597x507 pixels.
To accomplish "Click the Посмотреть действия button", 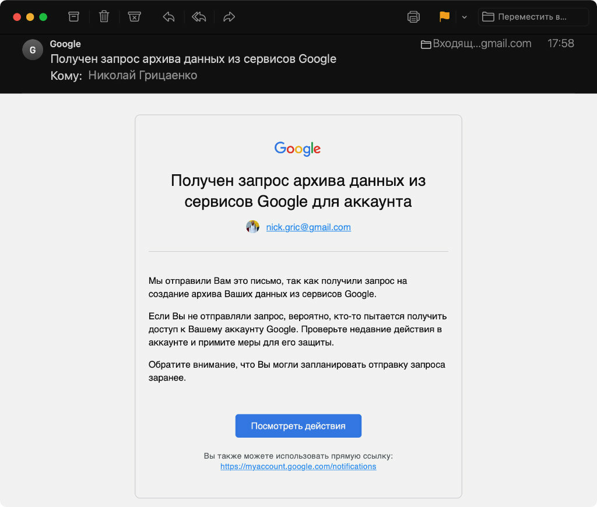I will pos(298,426).
